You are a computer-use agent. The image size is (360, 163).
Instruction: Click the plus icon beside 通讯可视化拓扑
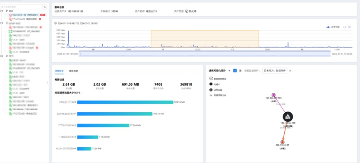point(229,71)
